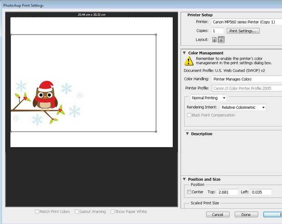
Task: Open the Printer Profile dropdown
Action: 247,88
